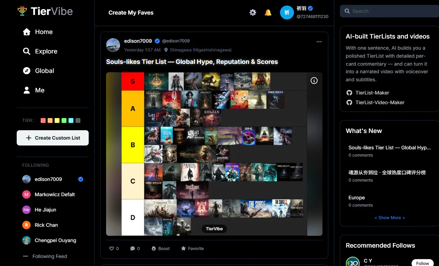Click the TierVibe badge on image

click(x=214, y=229)
